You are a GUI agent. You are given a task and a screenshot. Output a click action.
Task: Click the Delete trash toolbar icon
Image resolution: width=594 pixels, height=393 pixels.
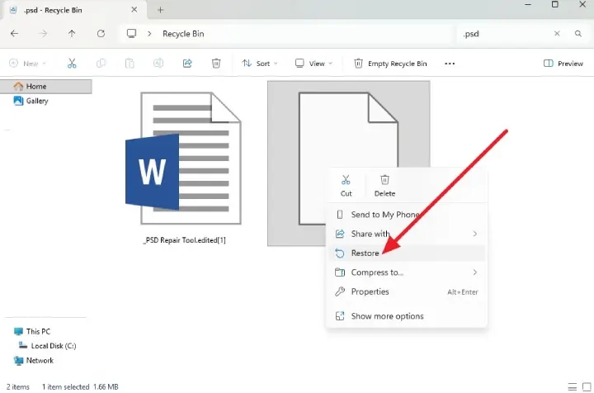[x=216, y=64]
